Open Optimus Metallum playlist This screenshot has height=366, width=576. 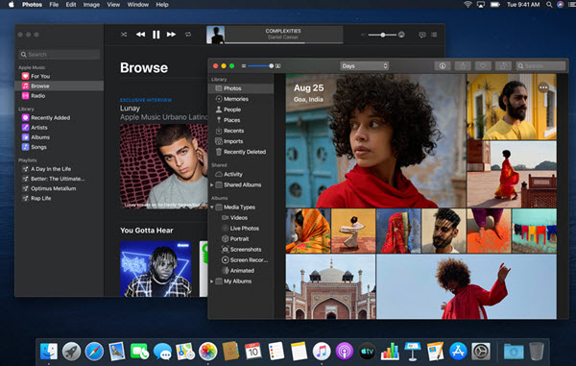[59, 188]
